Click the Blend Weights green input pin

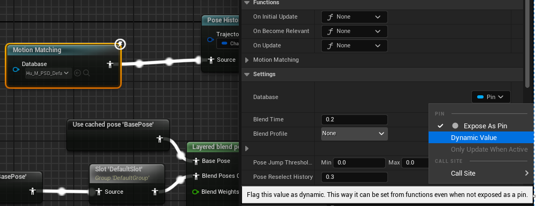tap(196, 192)
